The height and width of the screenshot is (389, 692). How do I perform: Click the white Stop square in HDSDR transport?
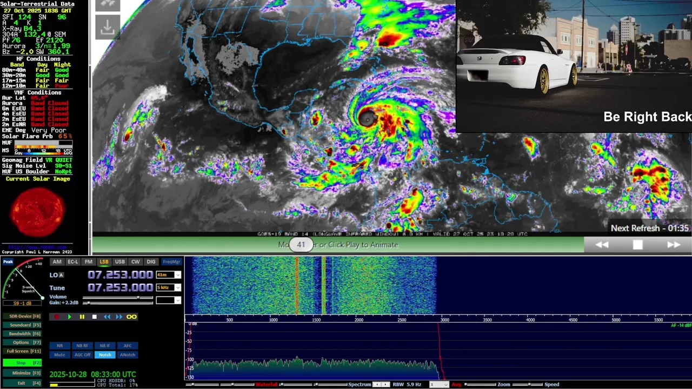pos(95,317)
